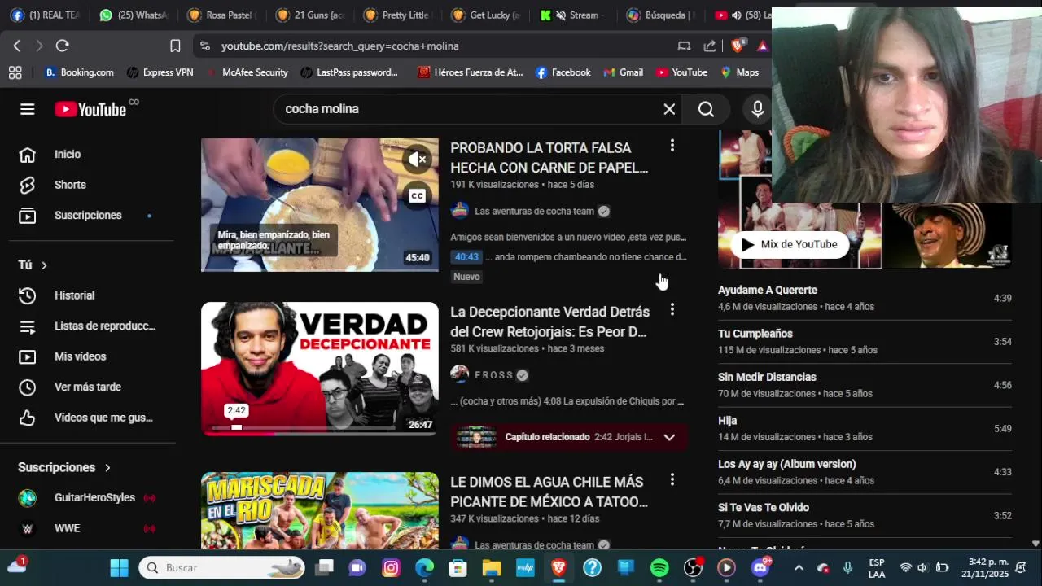Toggle captions on the torta falsa preview
1042x586 pixels.
417,195
